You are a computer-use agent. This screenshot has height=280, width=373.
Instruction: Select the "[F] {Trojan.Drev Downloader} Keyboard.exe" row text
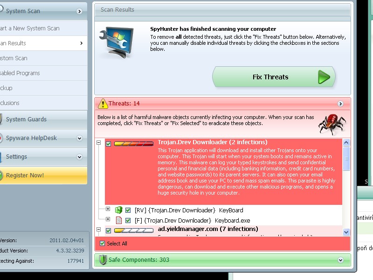click(x=193, y=220)
